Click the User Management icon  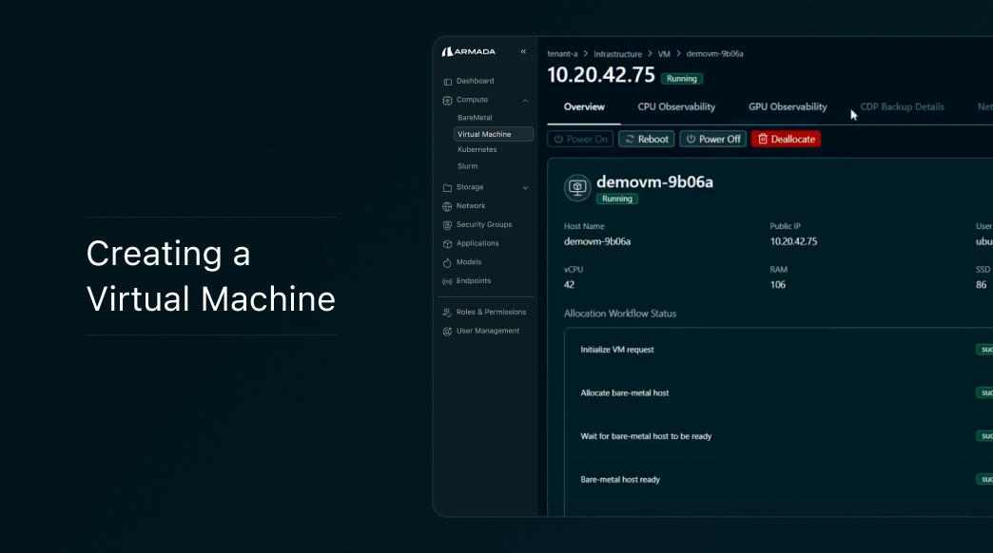click(x=448, y=331)
